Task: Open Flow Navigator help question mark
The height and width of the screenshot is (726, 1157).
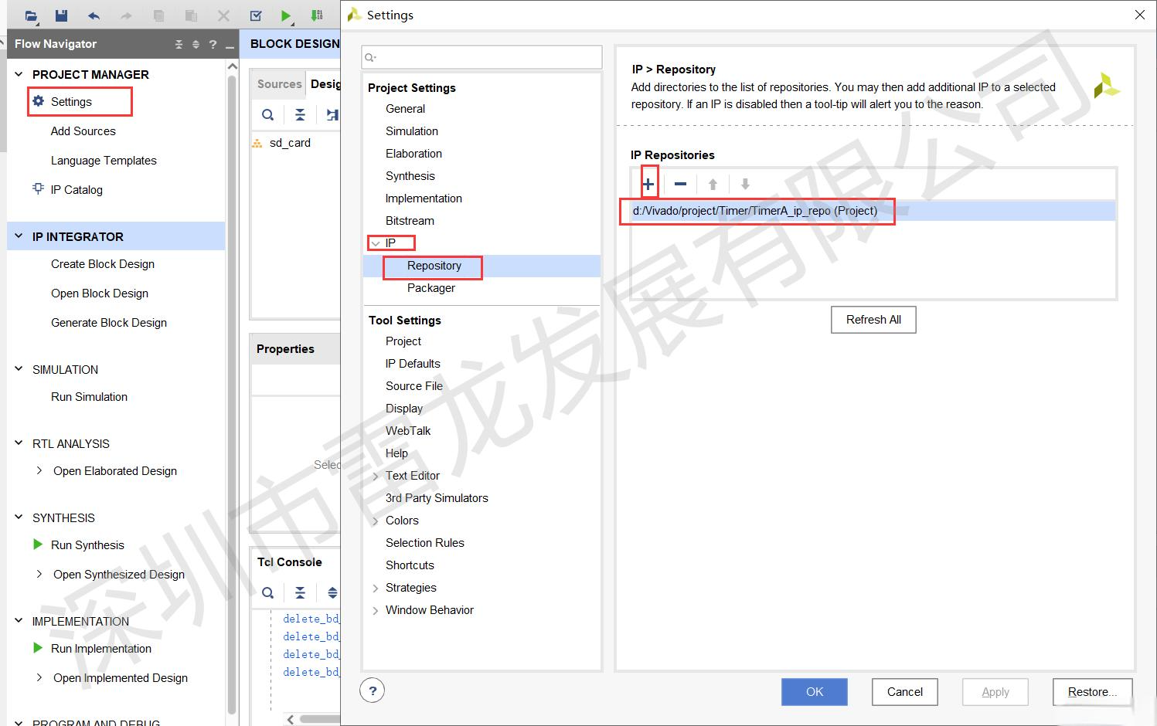Action: (213, 45)
